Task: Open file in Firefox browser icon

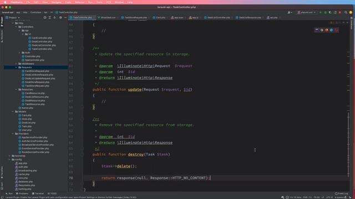Action: click(327, 30)
